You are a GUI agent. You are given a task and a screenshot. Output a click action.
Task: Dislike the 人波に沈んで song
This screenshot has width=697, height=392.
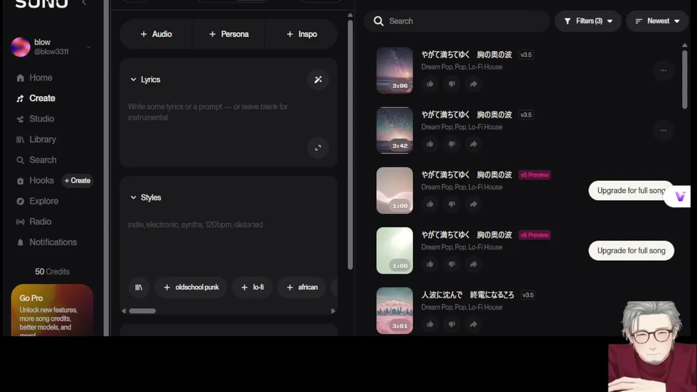click(452, 324)
